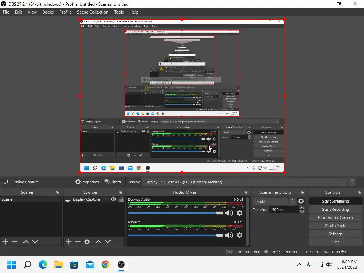
Task: Undock the Sources panel
Action: coord(121,192)
